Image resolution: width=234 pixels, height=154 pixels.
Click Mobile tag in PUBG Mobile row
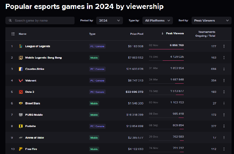[94, 115]
